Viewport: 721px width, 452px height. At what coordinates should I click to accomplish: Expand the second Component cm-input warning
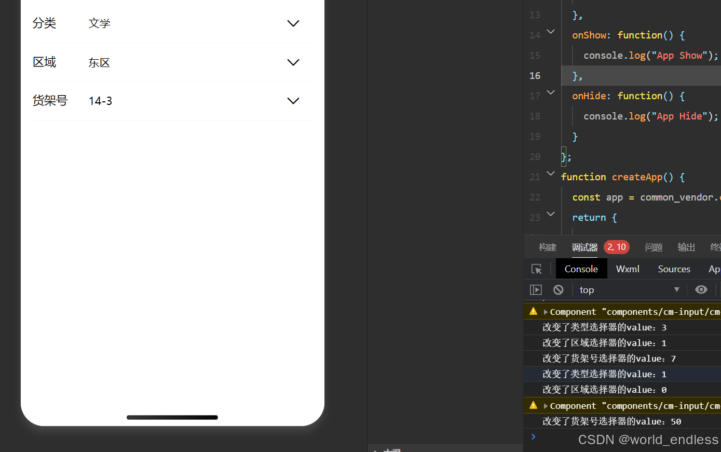point(546,406)
